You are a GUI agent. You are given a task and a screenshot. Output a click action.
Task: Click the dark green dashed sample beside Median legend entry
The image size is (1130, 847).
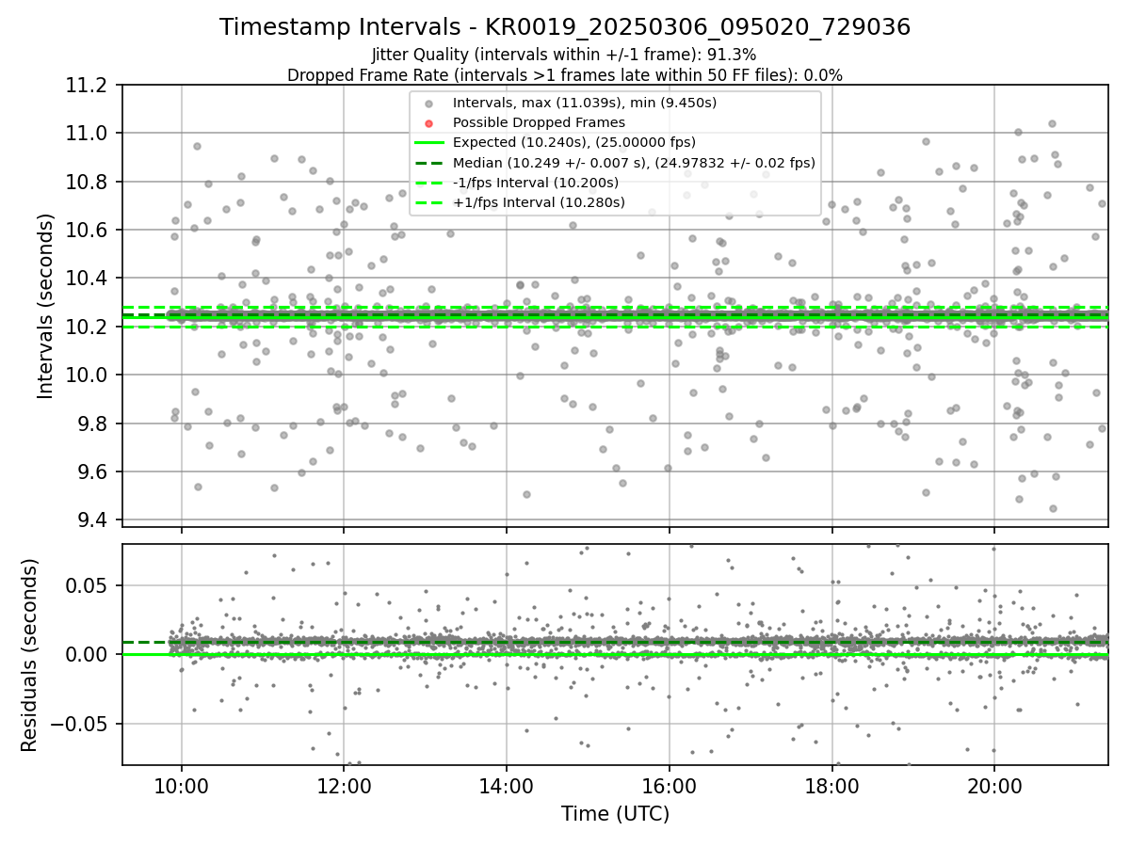coord(429,163)
